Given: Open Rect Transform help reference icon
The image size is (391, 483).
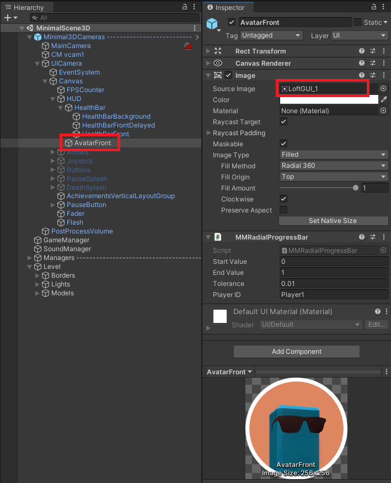Looking at the screenshot, I should (362, 51).
